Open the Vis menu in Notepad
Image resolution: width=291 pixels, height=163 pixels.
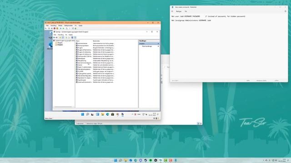coord(186,11)
